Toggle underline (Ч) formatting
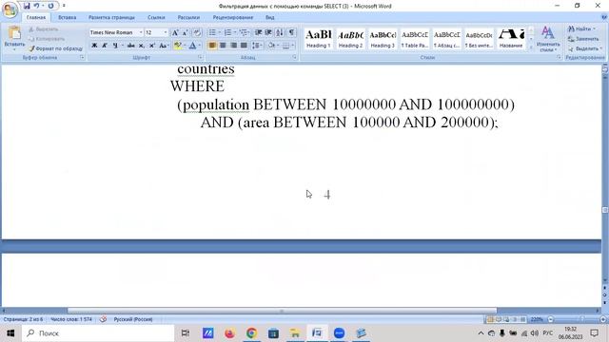 coord(115,46)
